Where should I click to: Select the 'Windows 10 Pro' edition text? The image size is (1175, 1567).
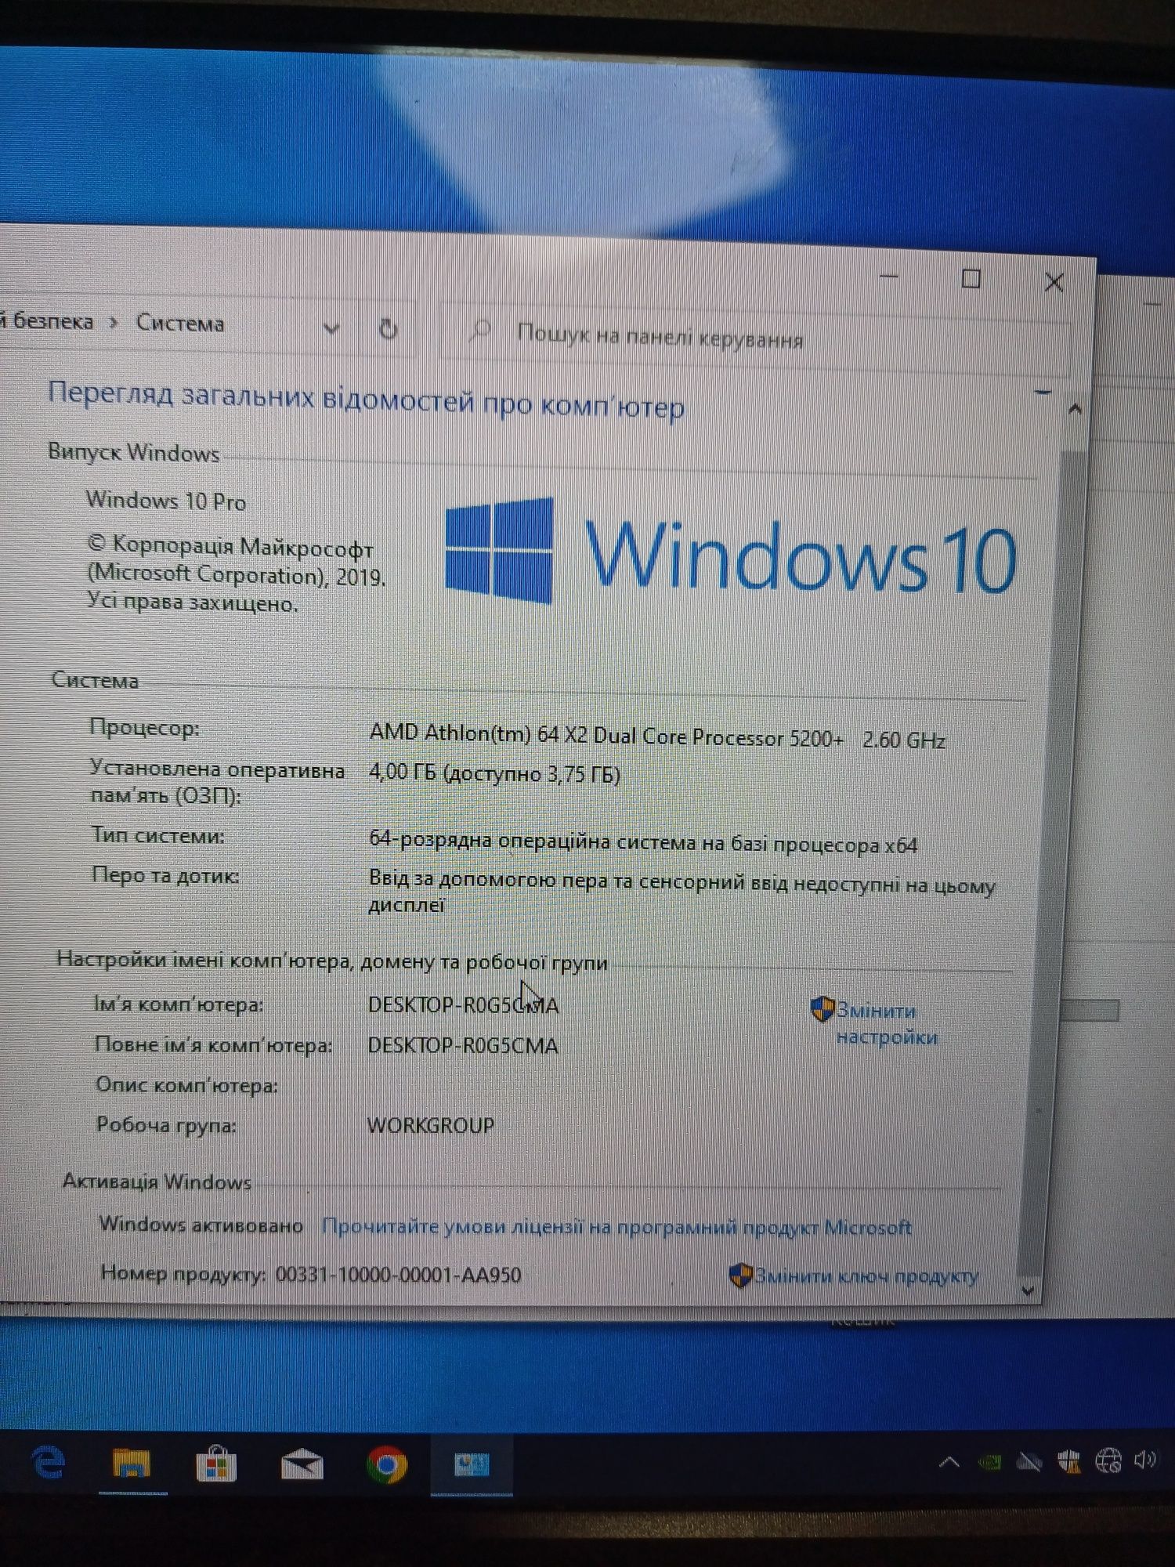pyautogui.click(x=166, y=501)
